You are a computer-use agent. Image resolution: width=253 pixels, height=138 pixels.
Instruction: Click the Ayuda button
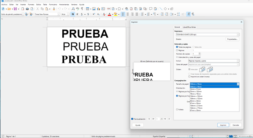tap(138, 125)
